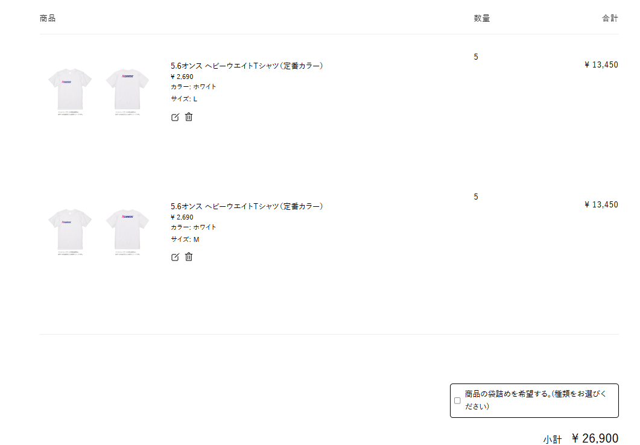Open the edit design tool for the top product

tap(174, 117)
